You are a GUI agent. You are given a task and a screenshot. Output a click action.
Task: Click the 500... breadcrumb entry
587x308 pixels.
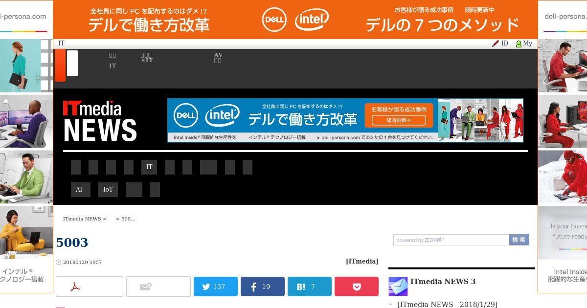[128, 219]
